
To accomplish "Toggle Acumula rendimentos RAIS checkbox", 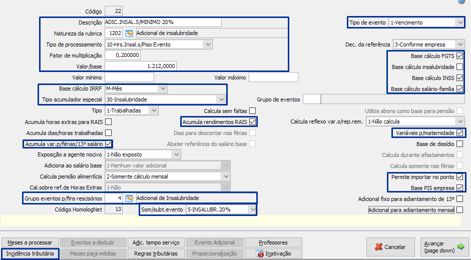I will point(252,121).
